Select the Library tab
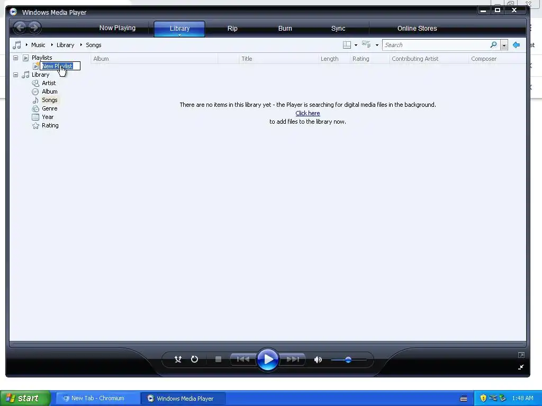Viewport: 542px width, 406px height. pyautogui.click(x=179, y=28)
